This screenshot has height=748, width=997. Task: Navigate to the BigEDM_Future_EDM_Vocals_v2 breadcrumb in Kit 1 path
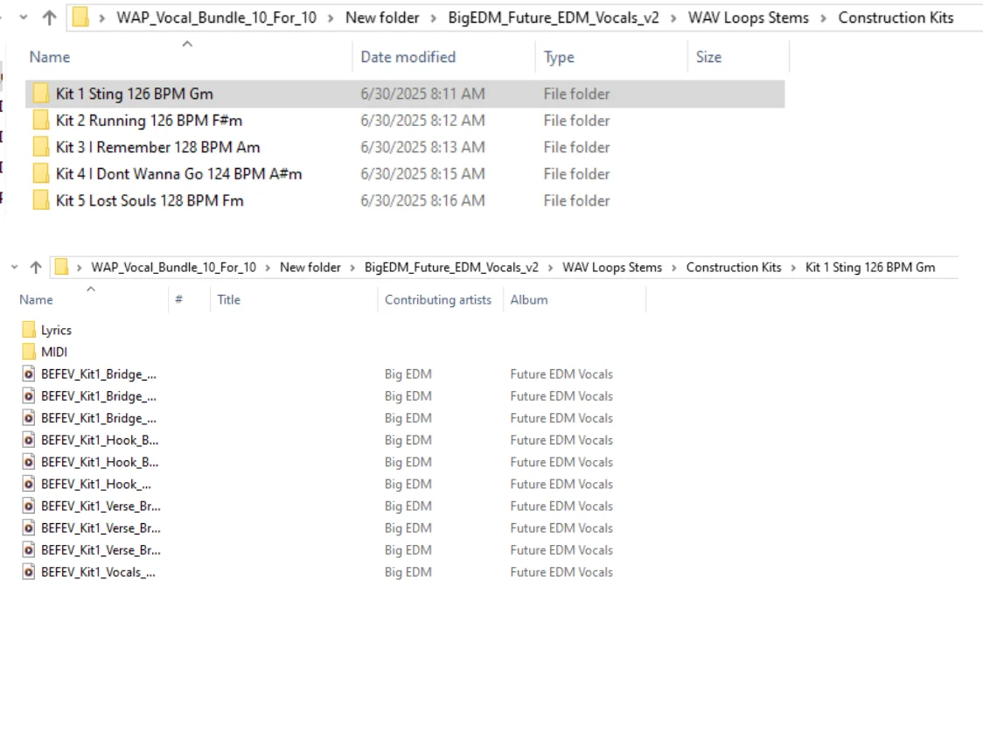click(451, 267)
